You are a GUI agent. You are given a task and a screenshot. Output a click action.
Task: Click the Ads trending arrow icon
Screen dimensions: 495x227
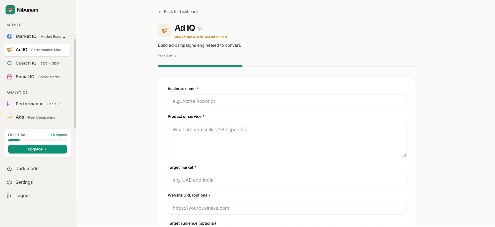[x=10, y=117]
